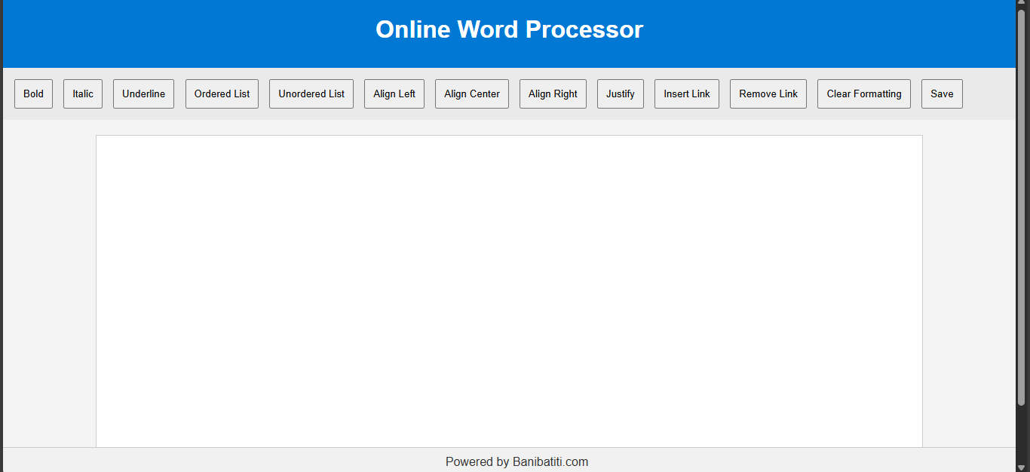The width and height of the screenshot is (1030, 472).
Task: Click the Remove Link button
Action: 768,94
